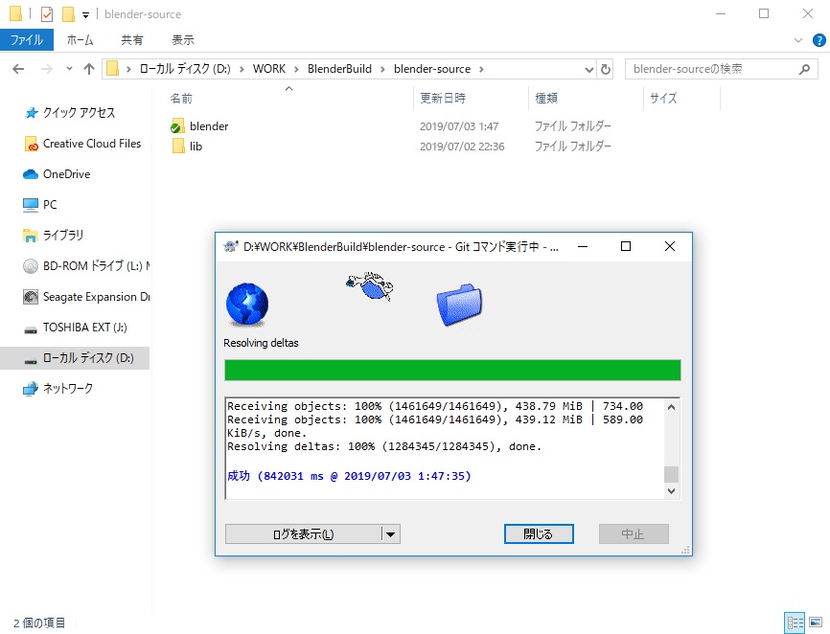The image size is (830, 634).
Task: Sort by サイズ (Size) column header
Action: pyautogui.click(x=662, y=99)
